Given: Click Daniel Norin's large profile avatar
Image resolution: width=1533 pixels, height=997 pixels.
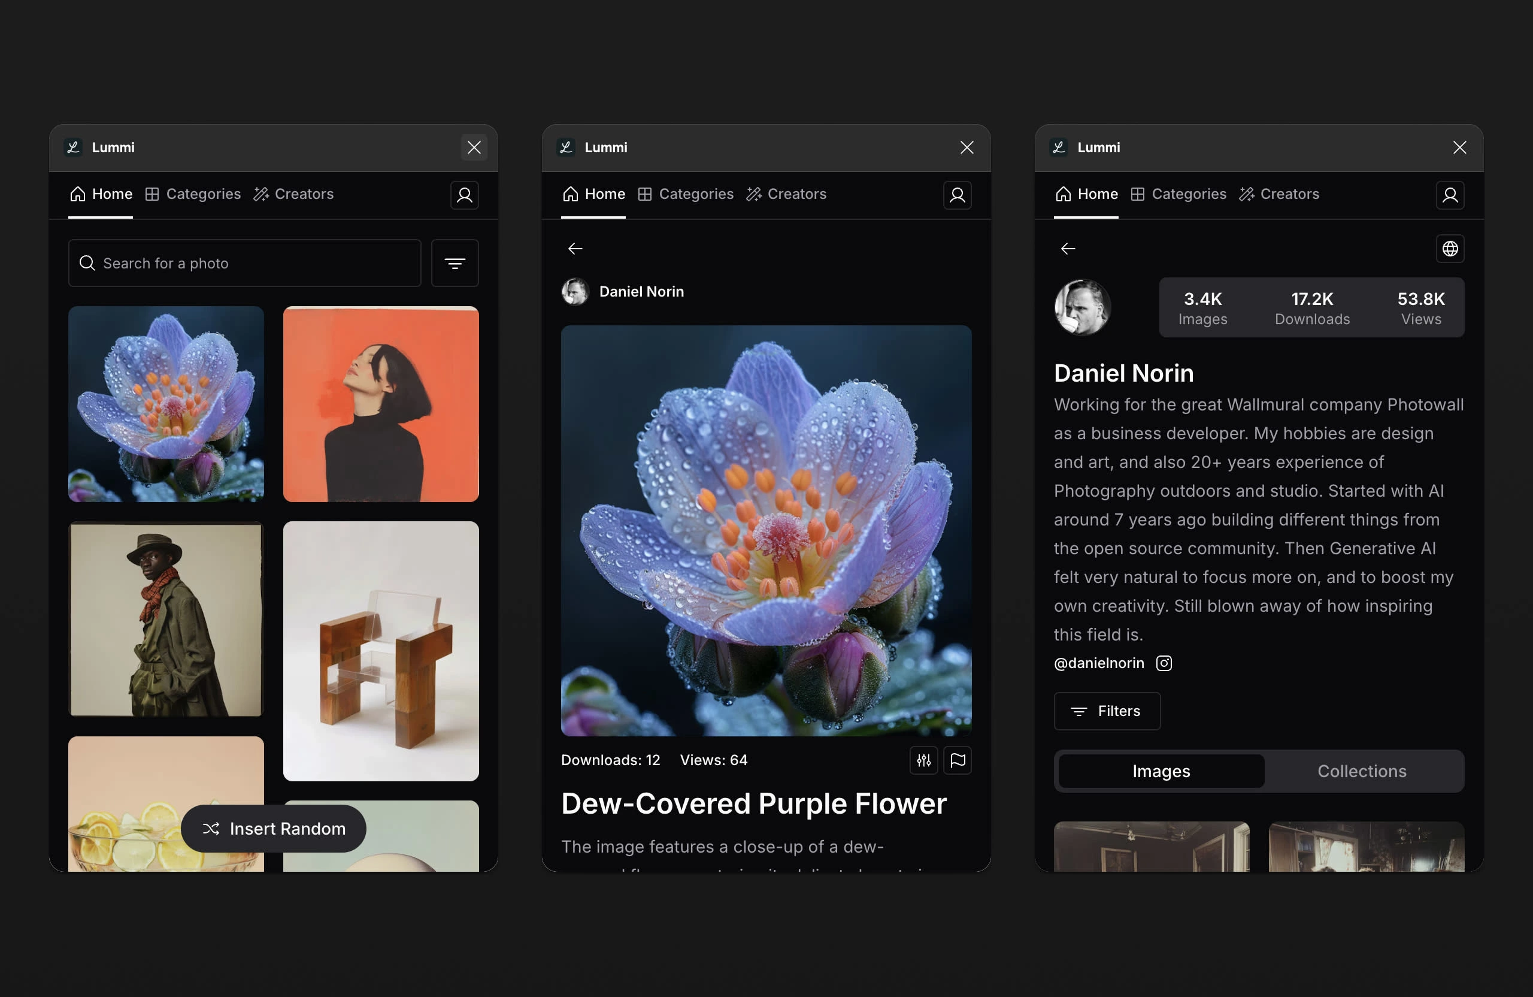Looking at the screenshot, I should pyautogui.click(x=1082, y=307).
